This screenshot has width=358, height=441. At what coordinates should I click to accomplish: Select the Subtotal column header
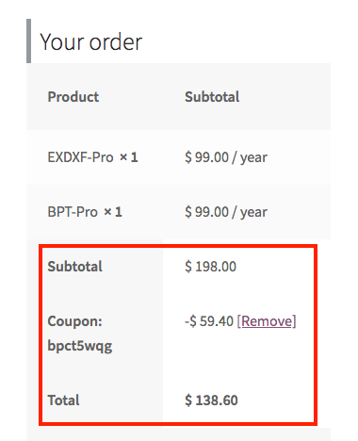tap(212, 97)
